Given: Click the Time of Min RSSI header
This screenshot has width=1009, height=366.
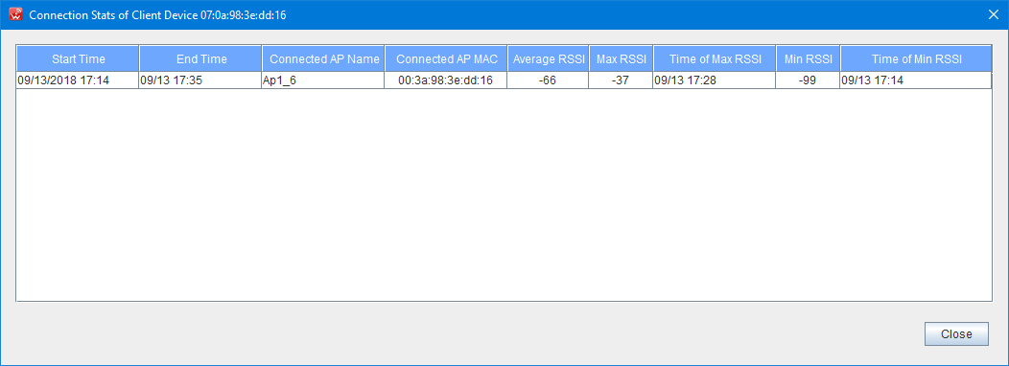Looking at the screenshot, I should 916,58.
